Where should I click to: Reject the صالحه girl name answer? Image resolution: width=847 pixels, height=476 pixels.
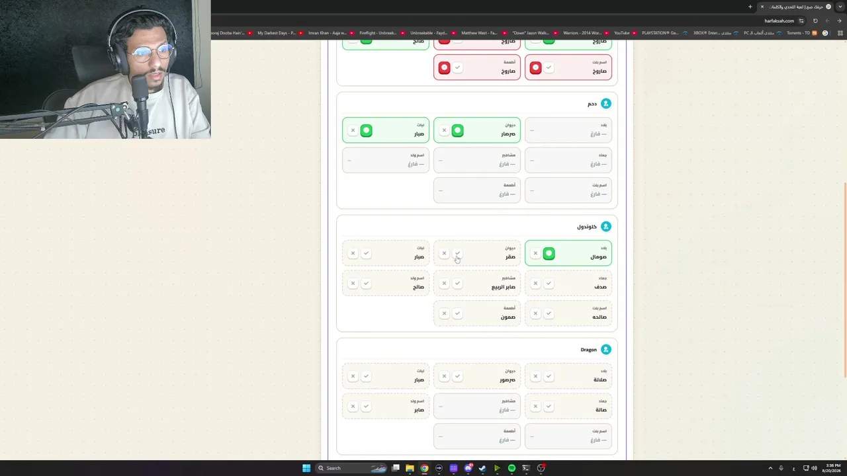coord(535,313)
